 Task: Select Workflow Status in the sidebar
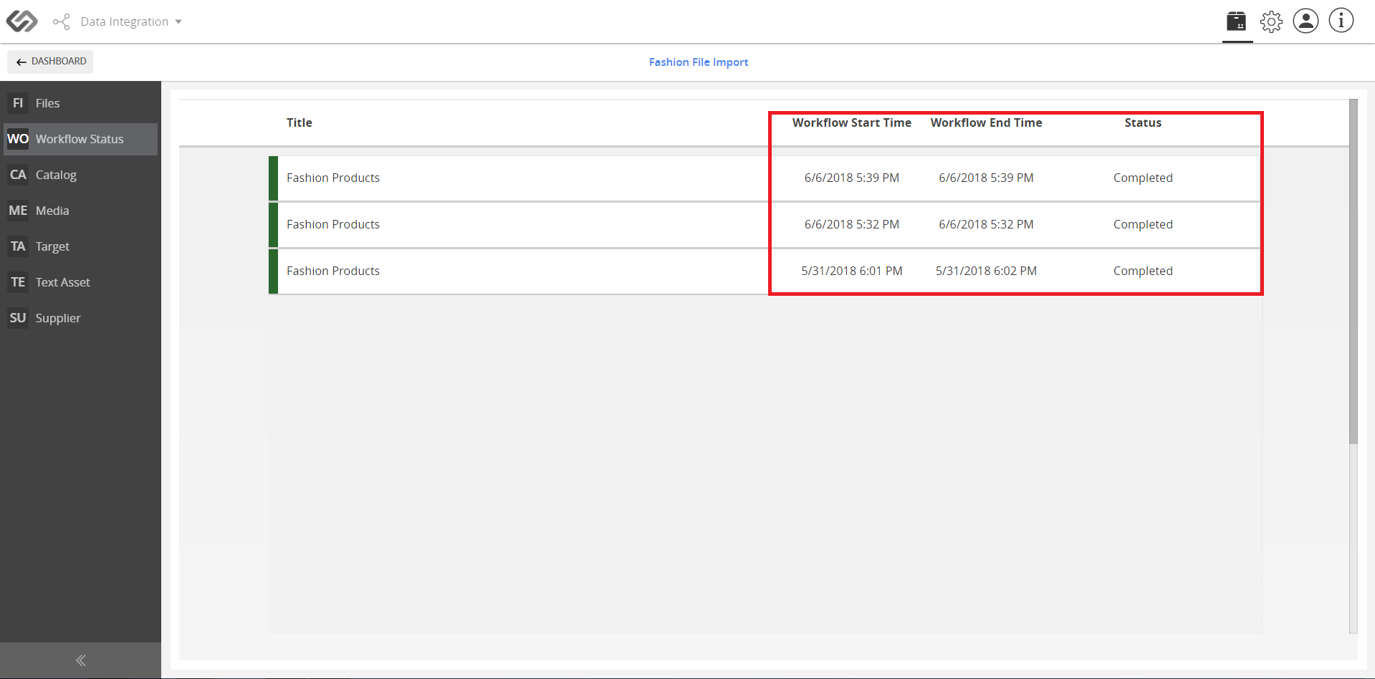coord(80,139)
